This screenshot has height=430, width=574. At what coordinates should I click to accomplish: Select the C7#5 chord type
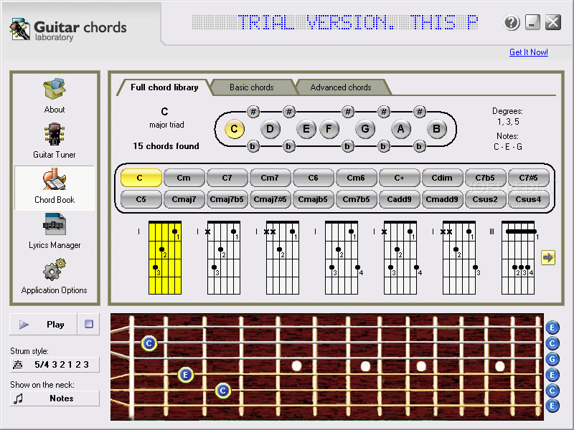tap(528, 178)
